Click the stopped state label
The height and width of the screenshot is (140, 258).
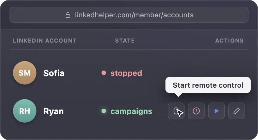pos(126,73)
